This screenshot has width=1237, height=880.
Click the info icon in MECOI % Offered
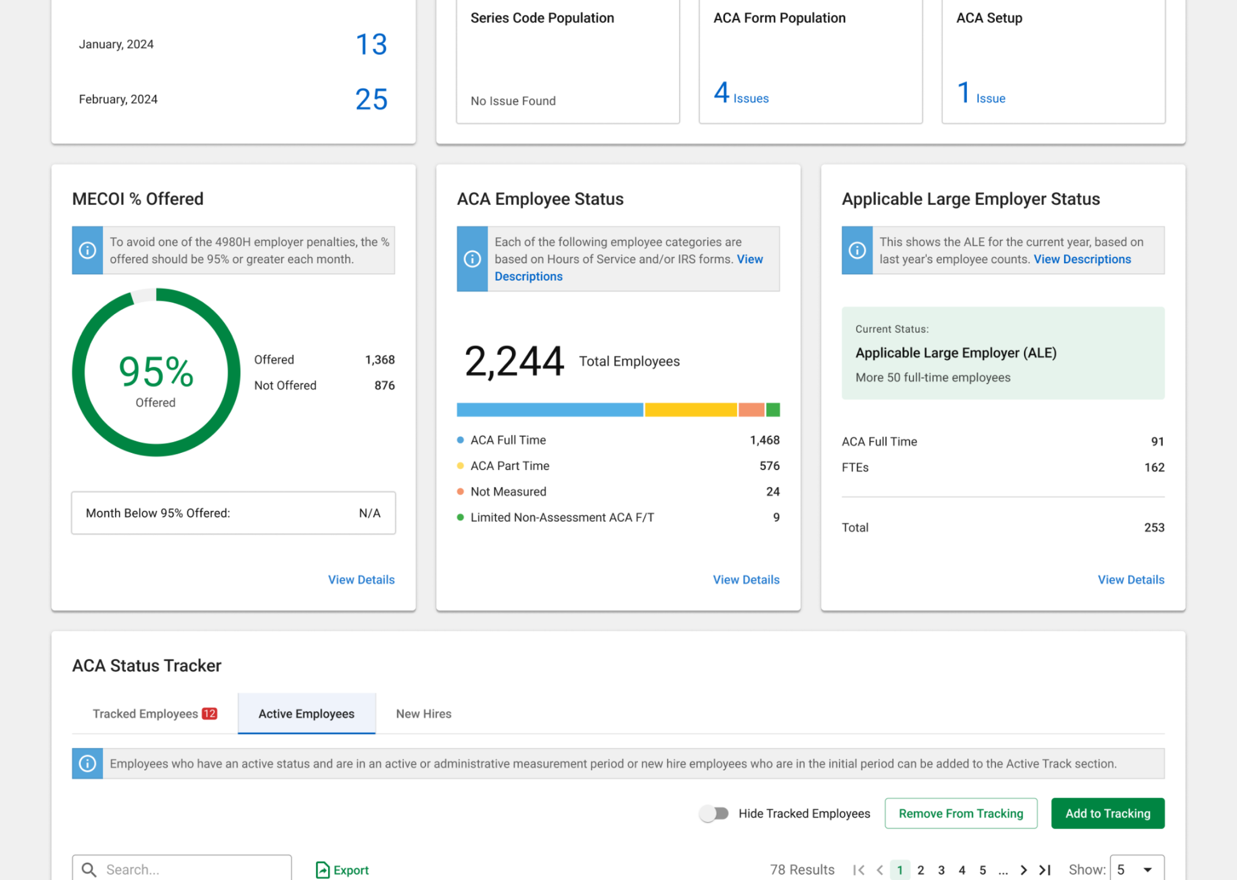pyautogui.click(x=87, y=250)
